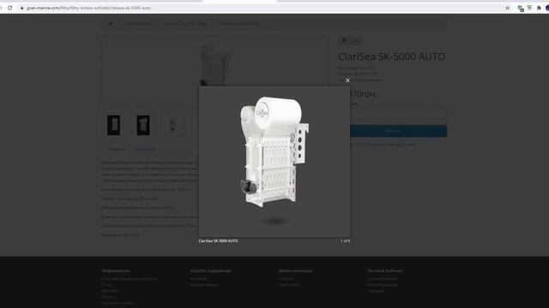Click the first link under footer's fourth column
The image size is (549, 308).
(x=383, y=279)
